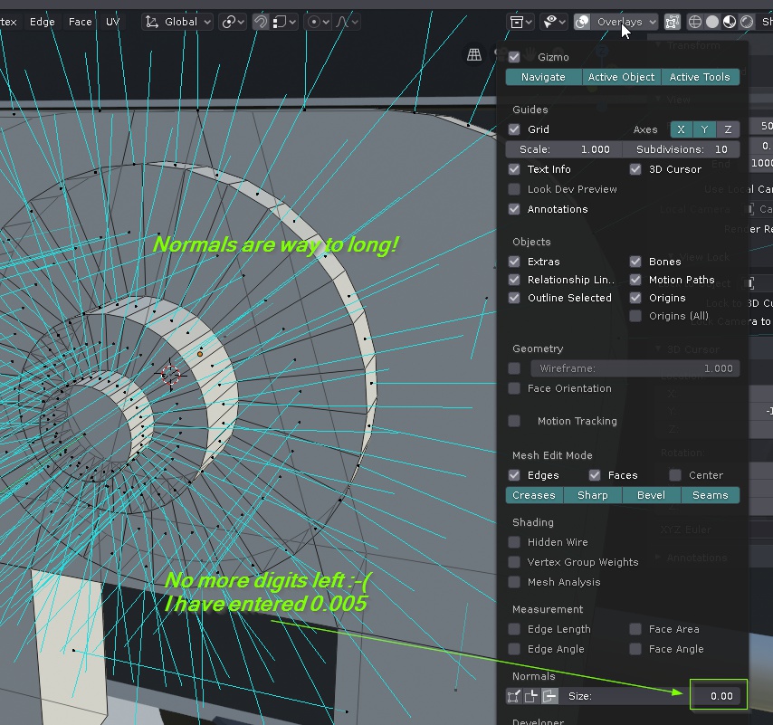Image resolution: width=773 pixels, height=725 pixels.
Task: Enable Face Angle checkbox
Action: [x=635, y=649]
